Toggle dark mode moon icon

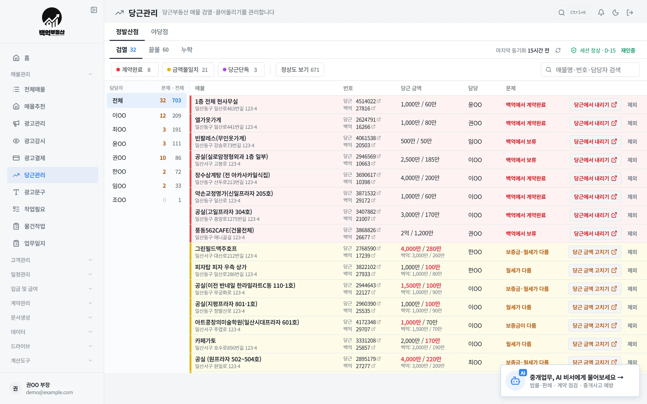(x=615, y=12)
